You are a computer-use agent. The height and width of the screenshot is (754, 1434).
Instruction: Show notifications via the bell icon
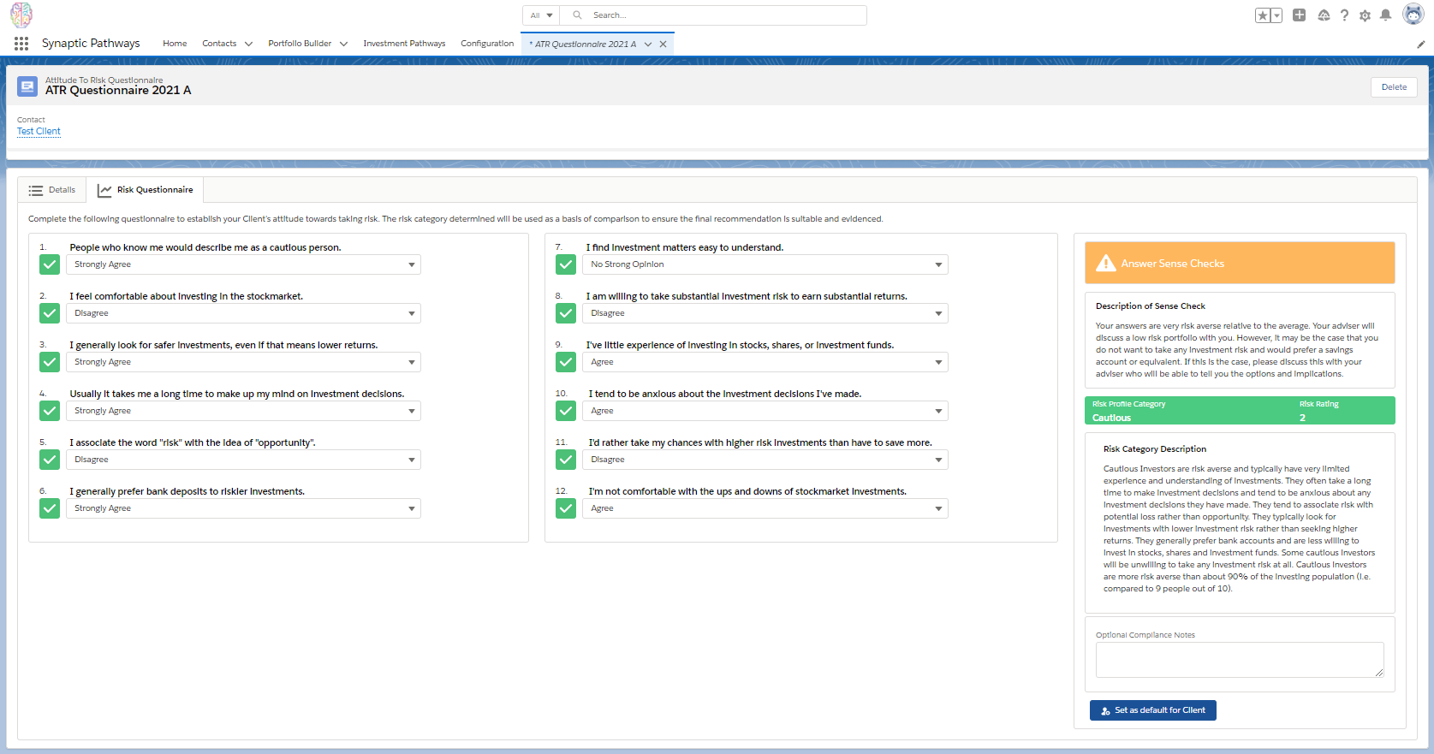(x=1385, y=15)
